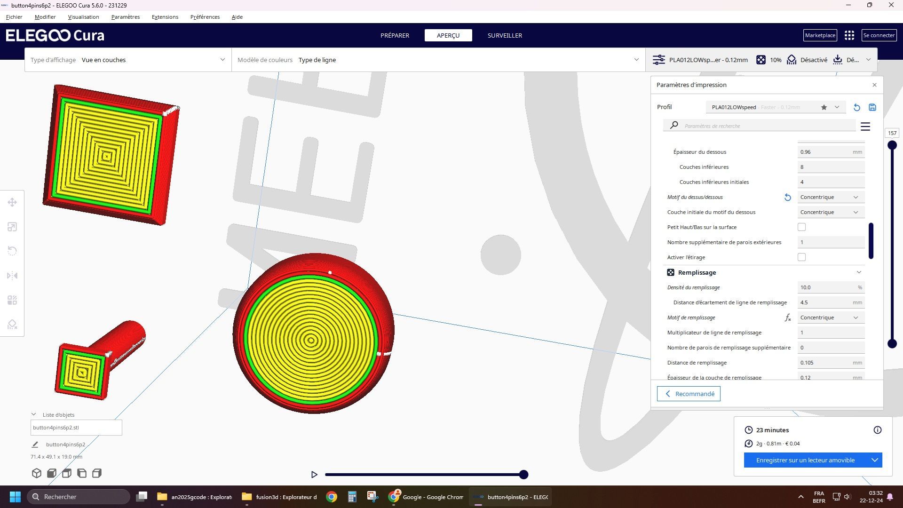
Task: Select the Mirror tool icon
Action: (12, 276)
